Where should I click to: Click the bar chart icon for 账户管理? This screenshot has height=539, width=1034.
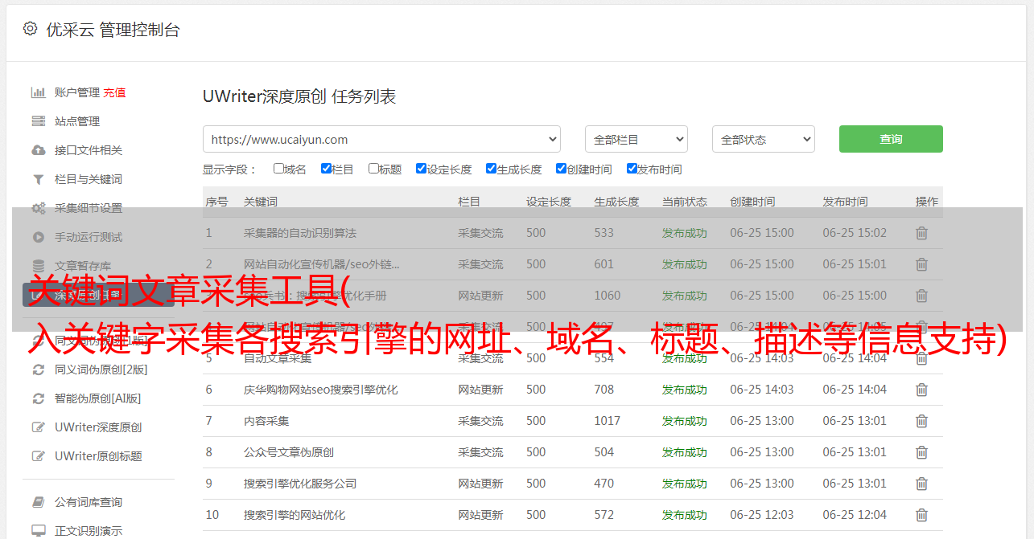pyautogui.click(x=38, y=92)
